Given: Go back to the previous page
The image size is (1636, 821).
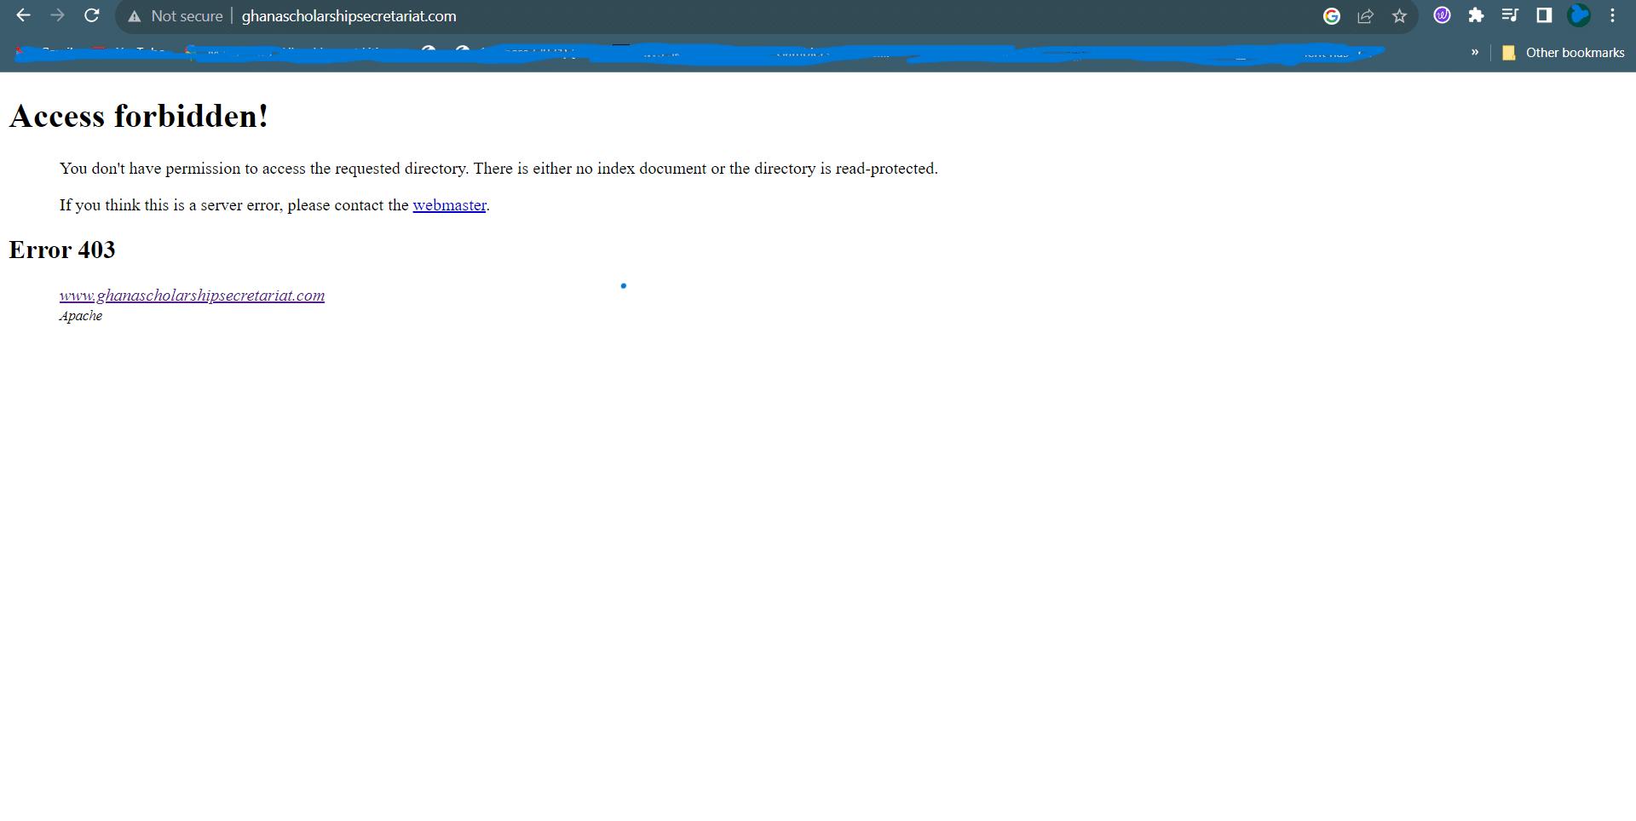Looking at the screenshot, I should (x=23, y=15).
